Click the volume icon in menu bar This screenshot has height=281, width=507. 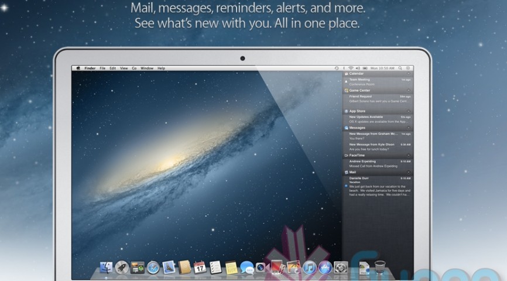click(358, 68)
